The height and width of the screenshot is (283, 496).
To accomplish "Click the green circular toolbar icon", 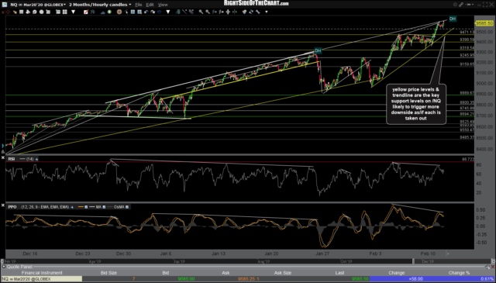I will (x=109, y=12).
